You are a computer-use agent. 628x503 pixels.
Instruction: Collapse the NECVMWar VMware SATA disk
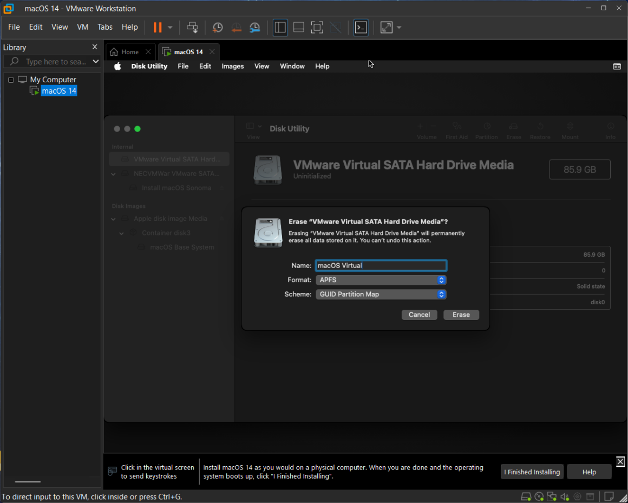pyautogui.click(x=113, y=174)
